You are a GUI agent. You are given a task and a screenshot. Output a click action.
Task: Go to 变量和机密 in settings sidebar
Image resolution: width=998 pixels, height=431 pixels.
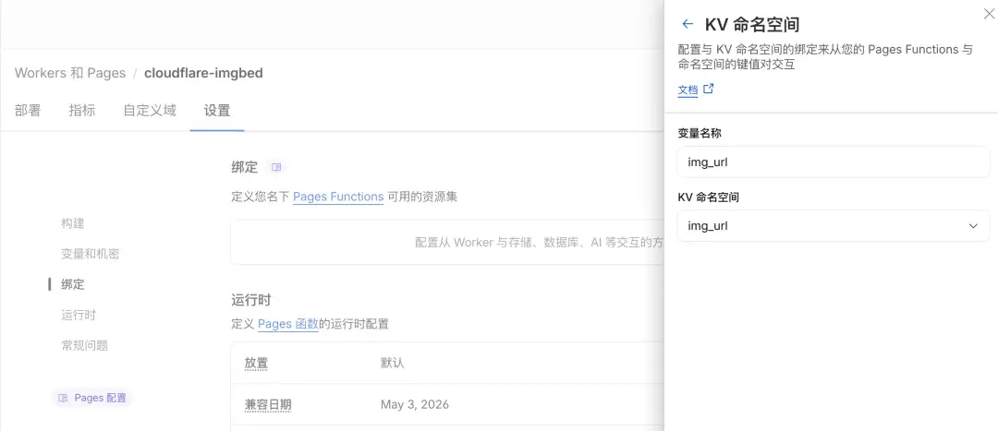91,254
